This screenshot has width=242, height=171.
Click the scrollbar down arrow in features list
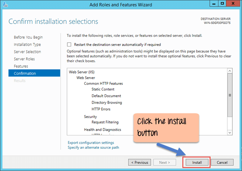[230, 132]
